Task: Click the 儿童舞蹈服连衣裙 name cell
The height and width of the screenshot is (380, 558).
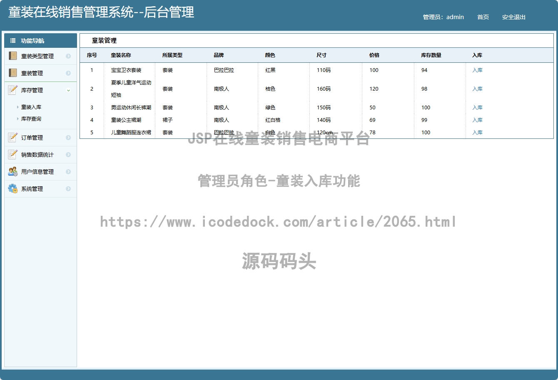Action: click(131, 133)
